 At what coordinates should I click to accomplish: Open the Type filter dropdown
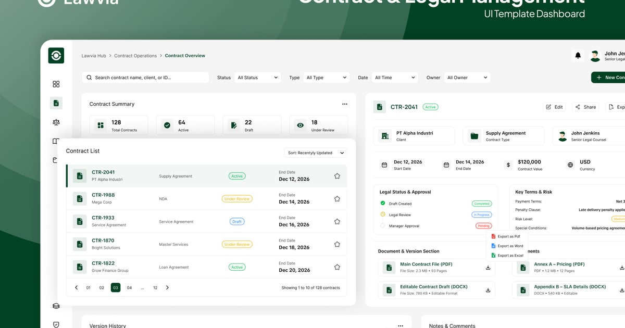pyautogui.click(x=326, y=78)
